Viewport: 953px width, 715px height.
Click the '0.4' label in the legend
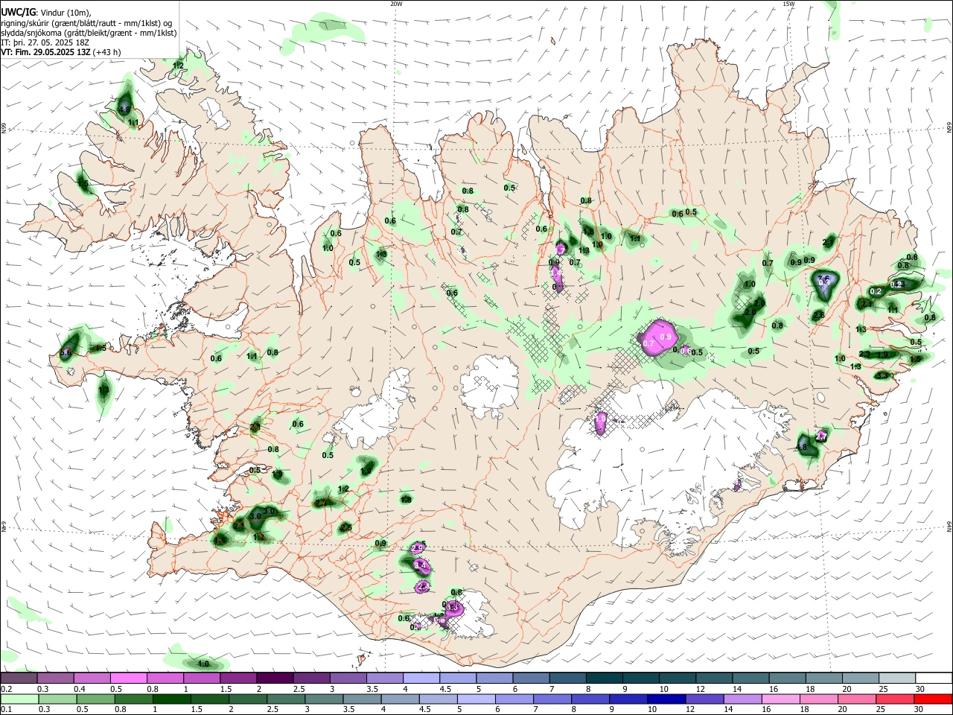click(x=80, y=689)
